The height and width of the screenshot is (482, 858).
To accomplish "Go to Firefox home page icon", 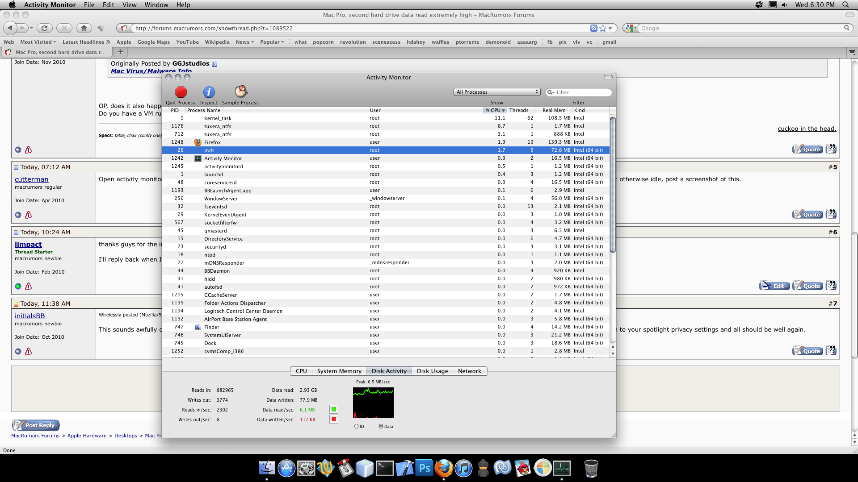I will point(84,28).
